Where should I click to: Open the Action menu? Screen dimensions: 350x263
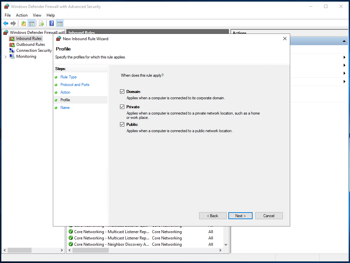tap(22, 15)
